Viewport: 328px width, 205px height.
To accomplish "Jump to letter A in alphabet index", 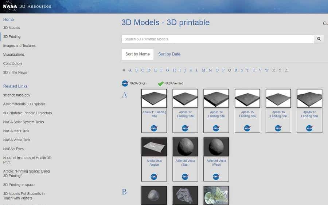I will [130, 70].
